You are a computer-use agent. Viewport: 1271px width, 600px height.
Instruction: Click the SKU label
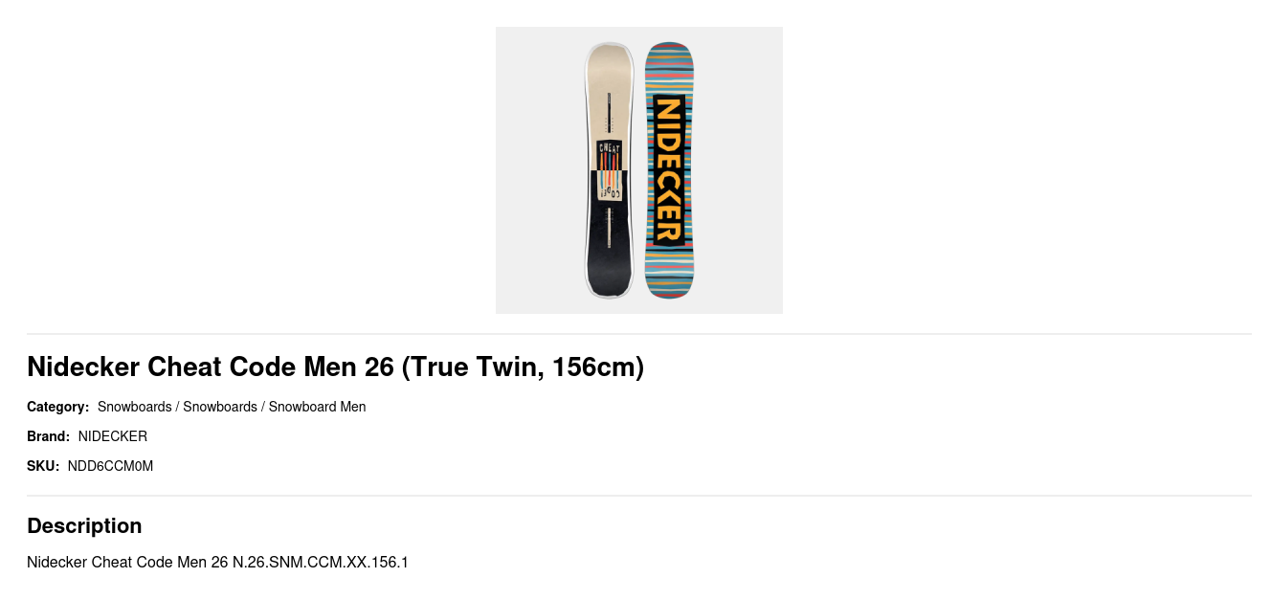43,466
